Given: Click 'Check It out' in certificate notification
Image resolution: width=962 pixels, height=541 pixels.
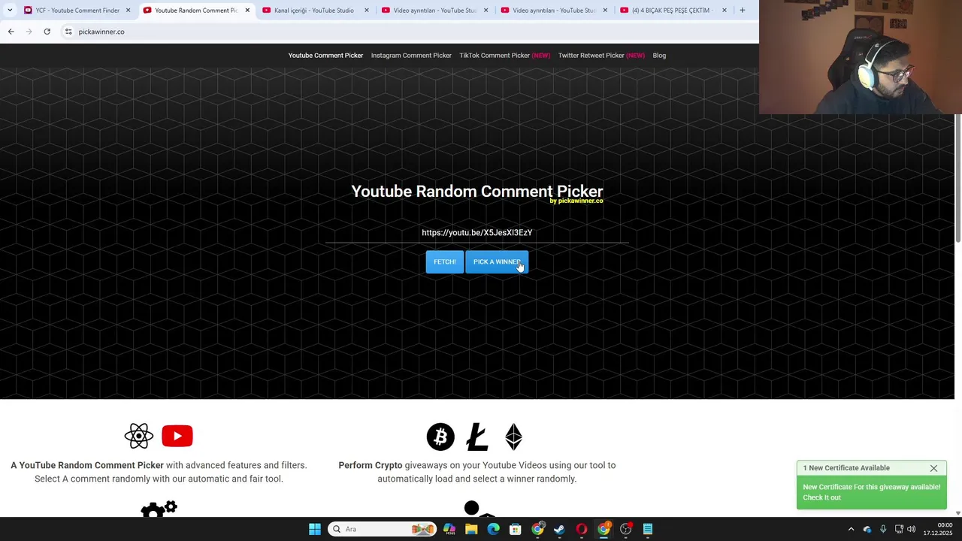Looking at the screenshot, I should [x=821, y=497].
